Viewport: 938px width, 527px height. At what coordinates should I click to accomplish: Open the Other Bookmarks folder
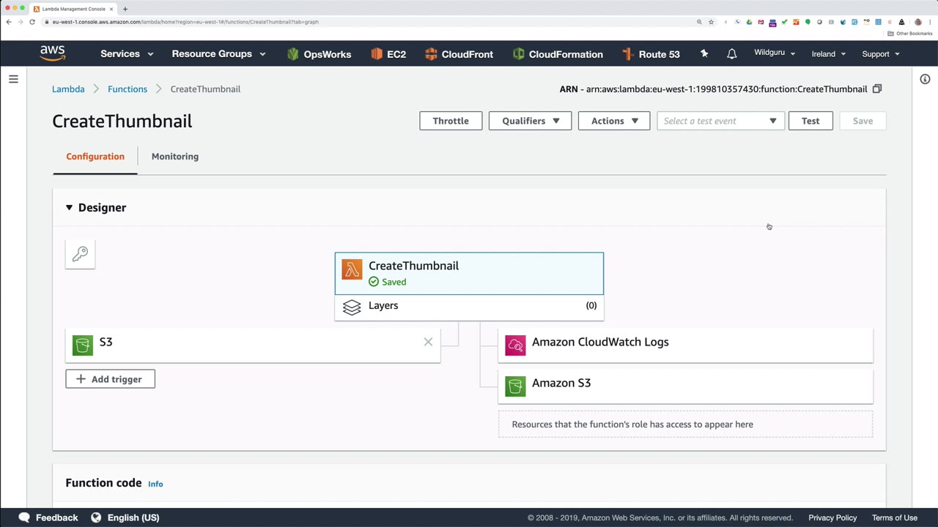pos(909,34)
